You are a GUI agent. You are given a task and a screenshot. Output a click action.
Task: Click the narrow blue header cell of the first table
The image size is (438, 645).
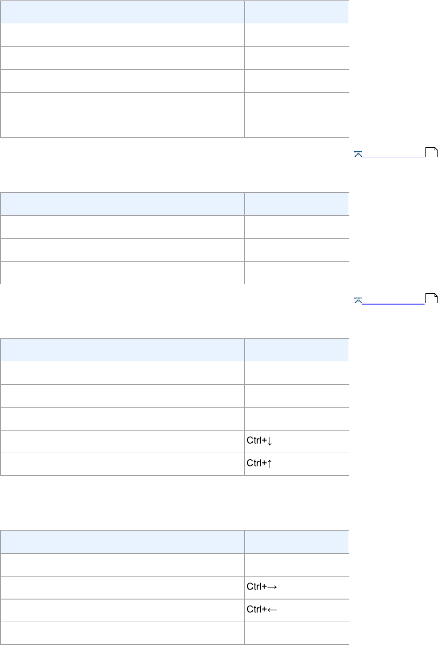(296, 12)
